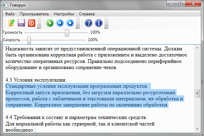The width and height of the screenshot is (204, 136).
Task: Expand the file toolbar overflow arrow
Action: click(x=39, y=23)
